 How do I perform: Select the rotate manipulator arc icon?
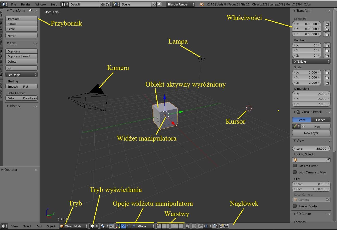[x=128, y=226]
